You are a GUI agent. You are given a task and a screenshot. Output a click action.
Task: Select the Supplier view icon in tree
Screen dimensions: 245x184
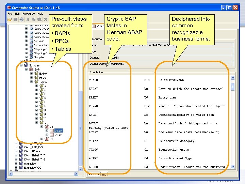pyautogui.click(x=31, y=57)
